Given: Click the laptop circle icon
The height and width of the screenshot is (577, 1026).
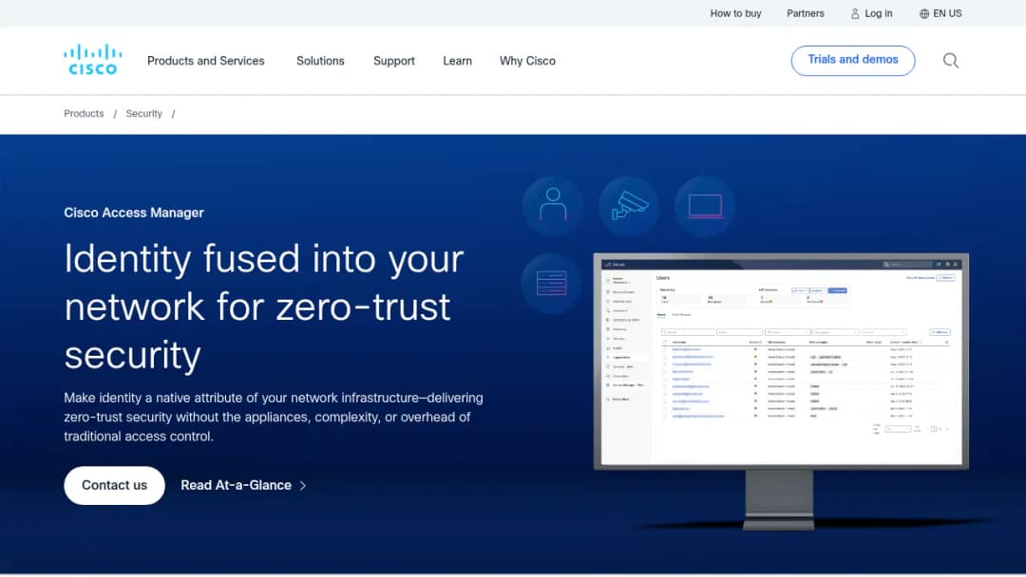Looking at the screenshot, I should [x=705, y=206].
